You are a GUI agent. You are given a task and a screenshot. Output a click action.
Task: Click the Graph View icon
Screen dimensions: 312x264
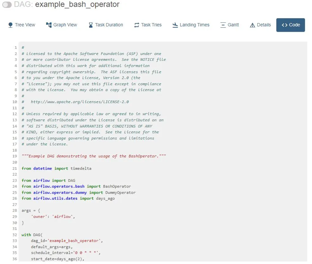coord(49,25)
